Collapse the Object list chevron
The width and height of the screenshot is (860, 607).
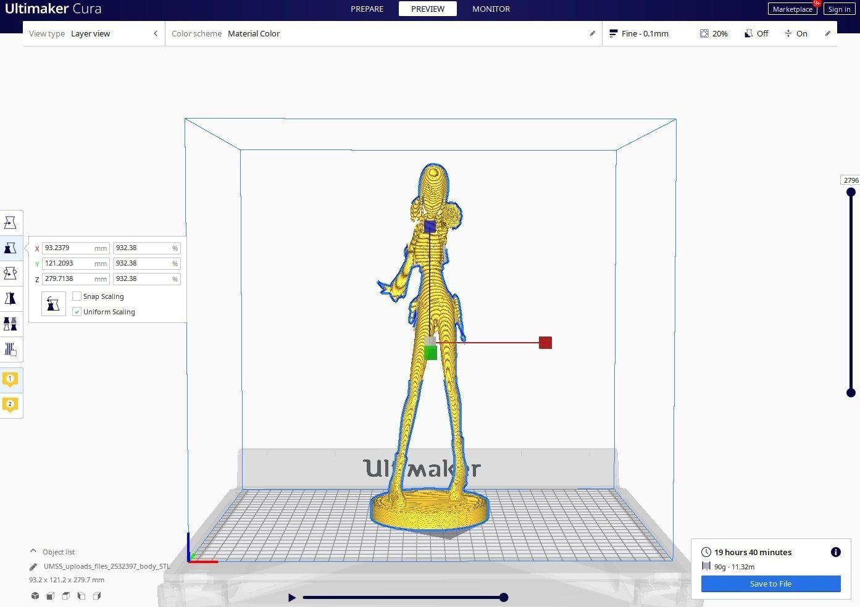(x=33, y=551)
